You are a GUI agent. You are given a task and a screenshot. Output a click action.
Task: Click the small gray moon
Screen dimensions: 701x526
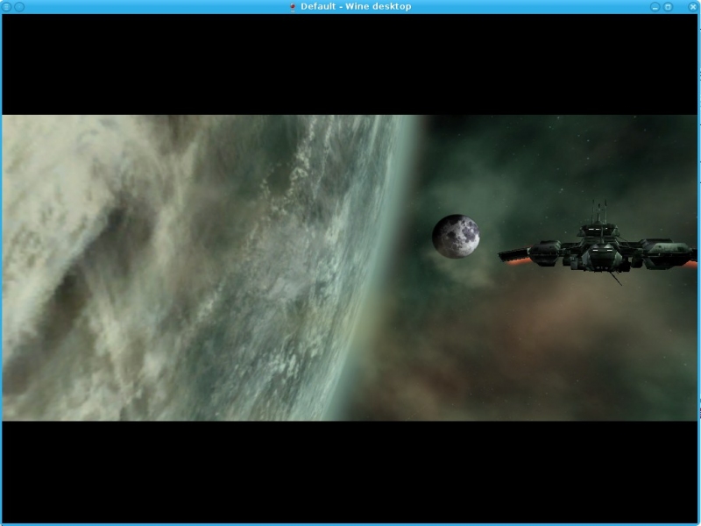456,237
